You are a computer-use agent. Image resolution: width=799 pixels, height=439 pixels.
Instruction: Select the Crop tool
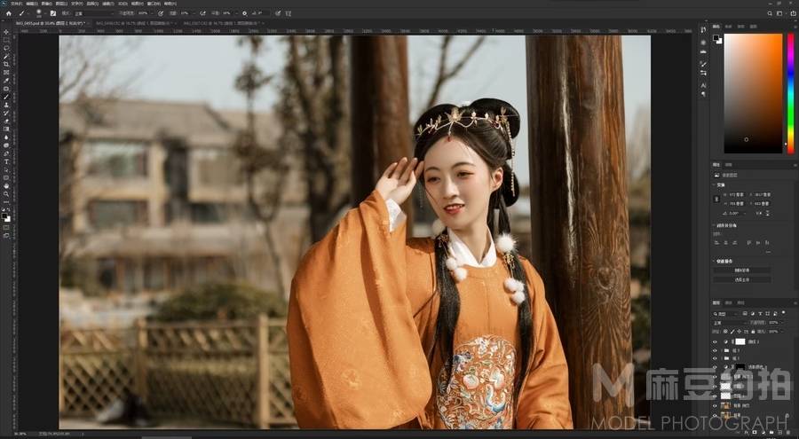click(6, 64)
